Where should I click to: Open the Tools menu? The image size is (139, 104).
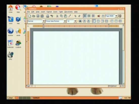55,12
